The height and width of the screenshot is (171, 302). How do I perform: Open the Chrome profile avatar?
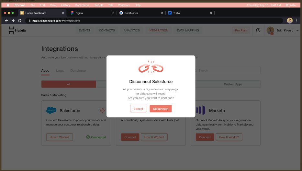290,21
